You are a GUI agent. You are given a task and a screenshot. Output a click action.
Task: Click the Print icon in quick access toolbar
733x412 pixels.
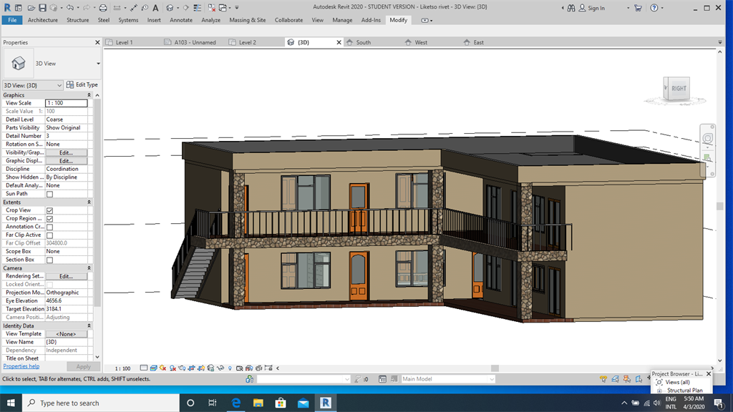[103, 7]
